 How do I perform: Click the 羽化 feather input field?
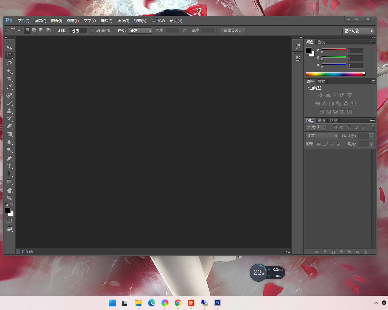78,30
